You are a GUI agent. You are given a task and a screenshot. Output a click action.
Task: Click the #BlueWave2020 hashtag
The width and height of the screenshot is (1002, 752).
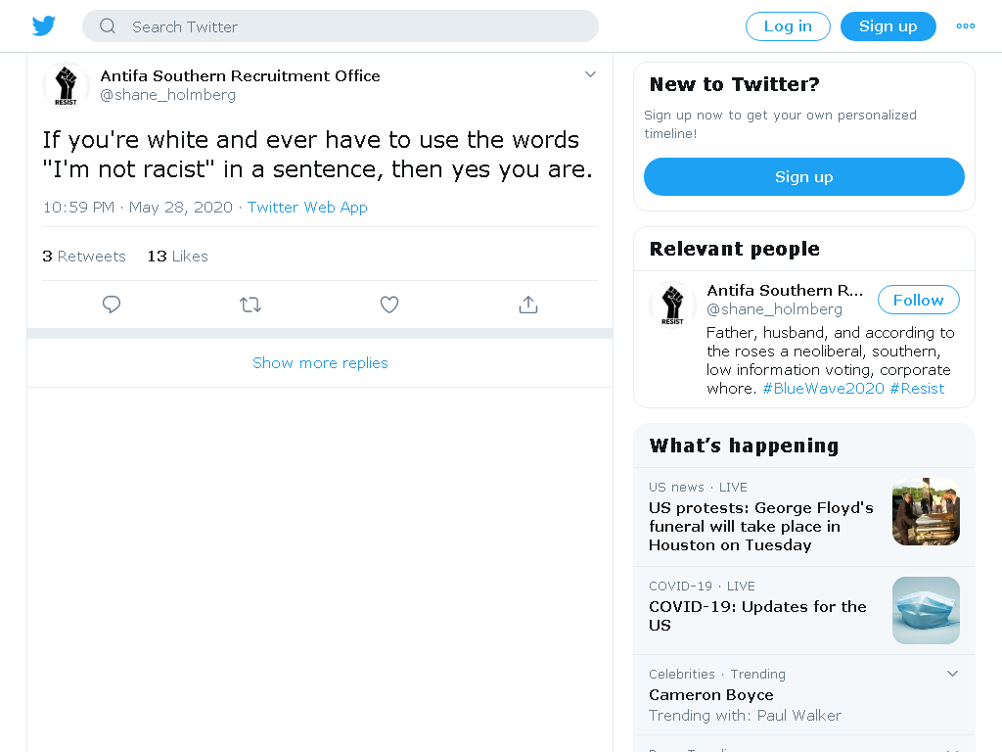[823, 388]
